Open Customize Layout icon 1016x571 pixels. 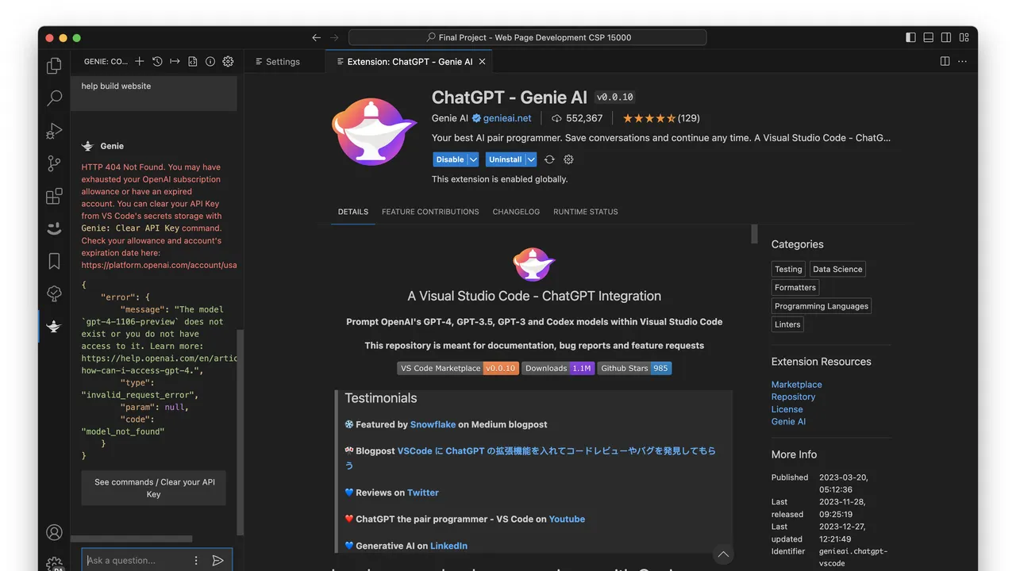point(964,37)
